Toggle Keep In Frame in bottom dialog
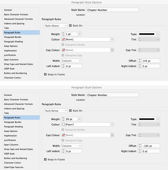Screen dimensions: 168x170 (x=45, y=159)
